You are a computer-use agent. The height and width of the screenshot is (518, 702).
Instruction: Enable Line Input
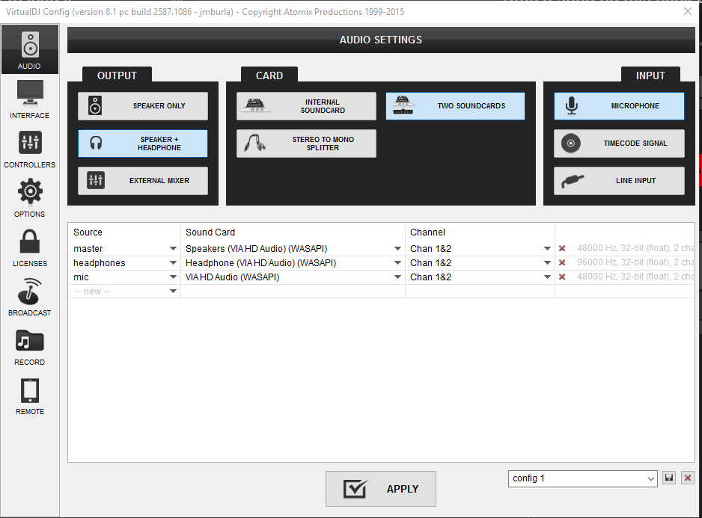619,181
